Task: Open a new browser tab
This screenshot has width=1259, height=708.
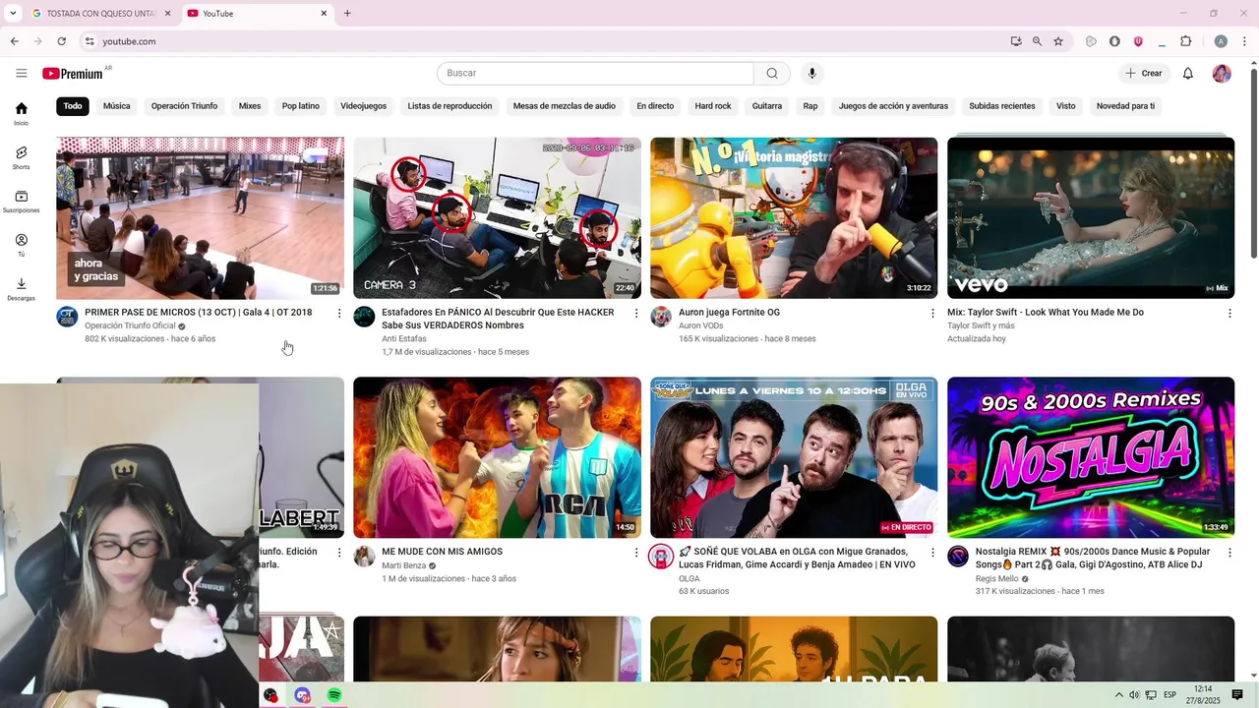Action: point(347,14)
